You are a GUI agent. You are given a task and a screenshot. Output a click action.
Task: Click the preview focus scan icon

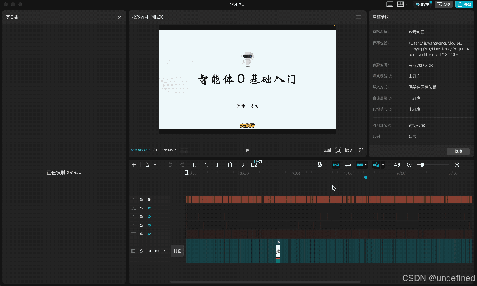338,150
